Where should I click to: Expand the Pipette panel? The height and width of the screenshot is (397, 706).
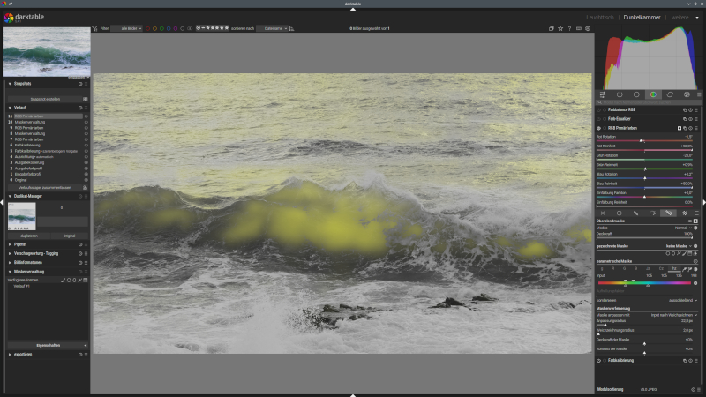click(19, 244)
